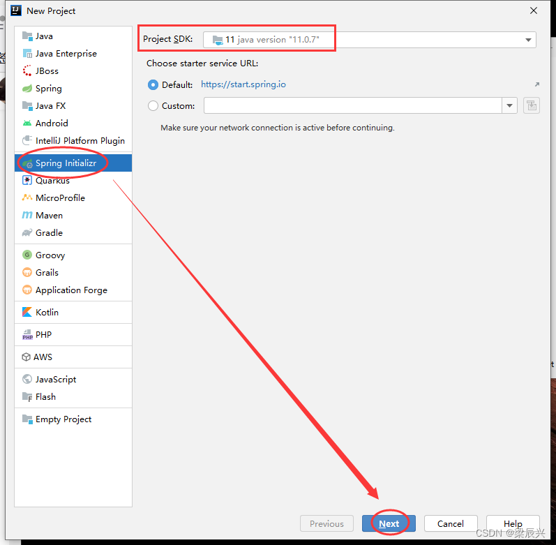Click the external link arrow beside default URL
The image size is (556, 545).
pos(537,84)
